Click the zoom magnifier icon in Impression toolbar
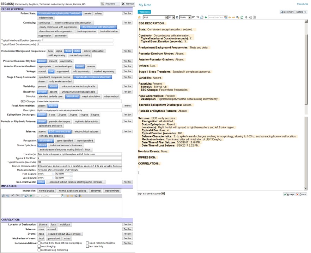 pos(3,196)
